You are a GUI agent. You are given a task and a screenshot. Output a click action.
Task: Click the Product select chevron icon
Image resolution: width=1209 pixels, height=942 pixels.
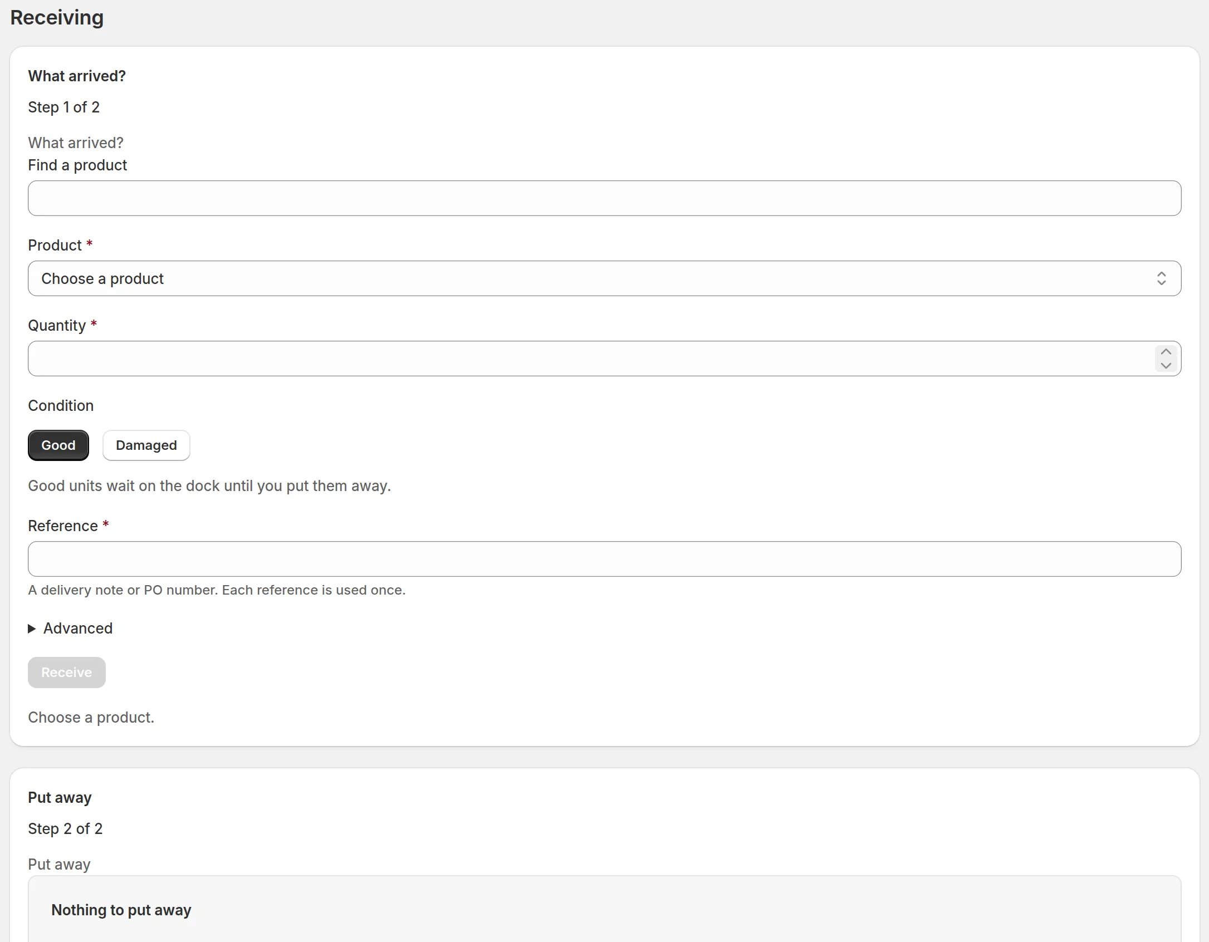1161,278
